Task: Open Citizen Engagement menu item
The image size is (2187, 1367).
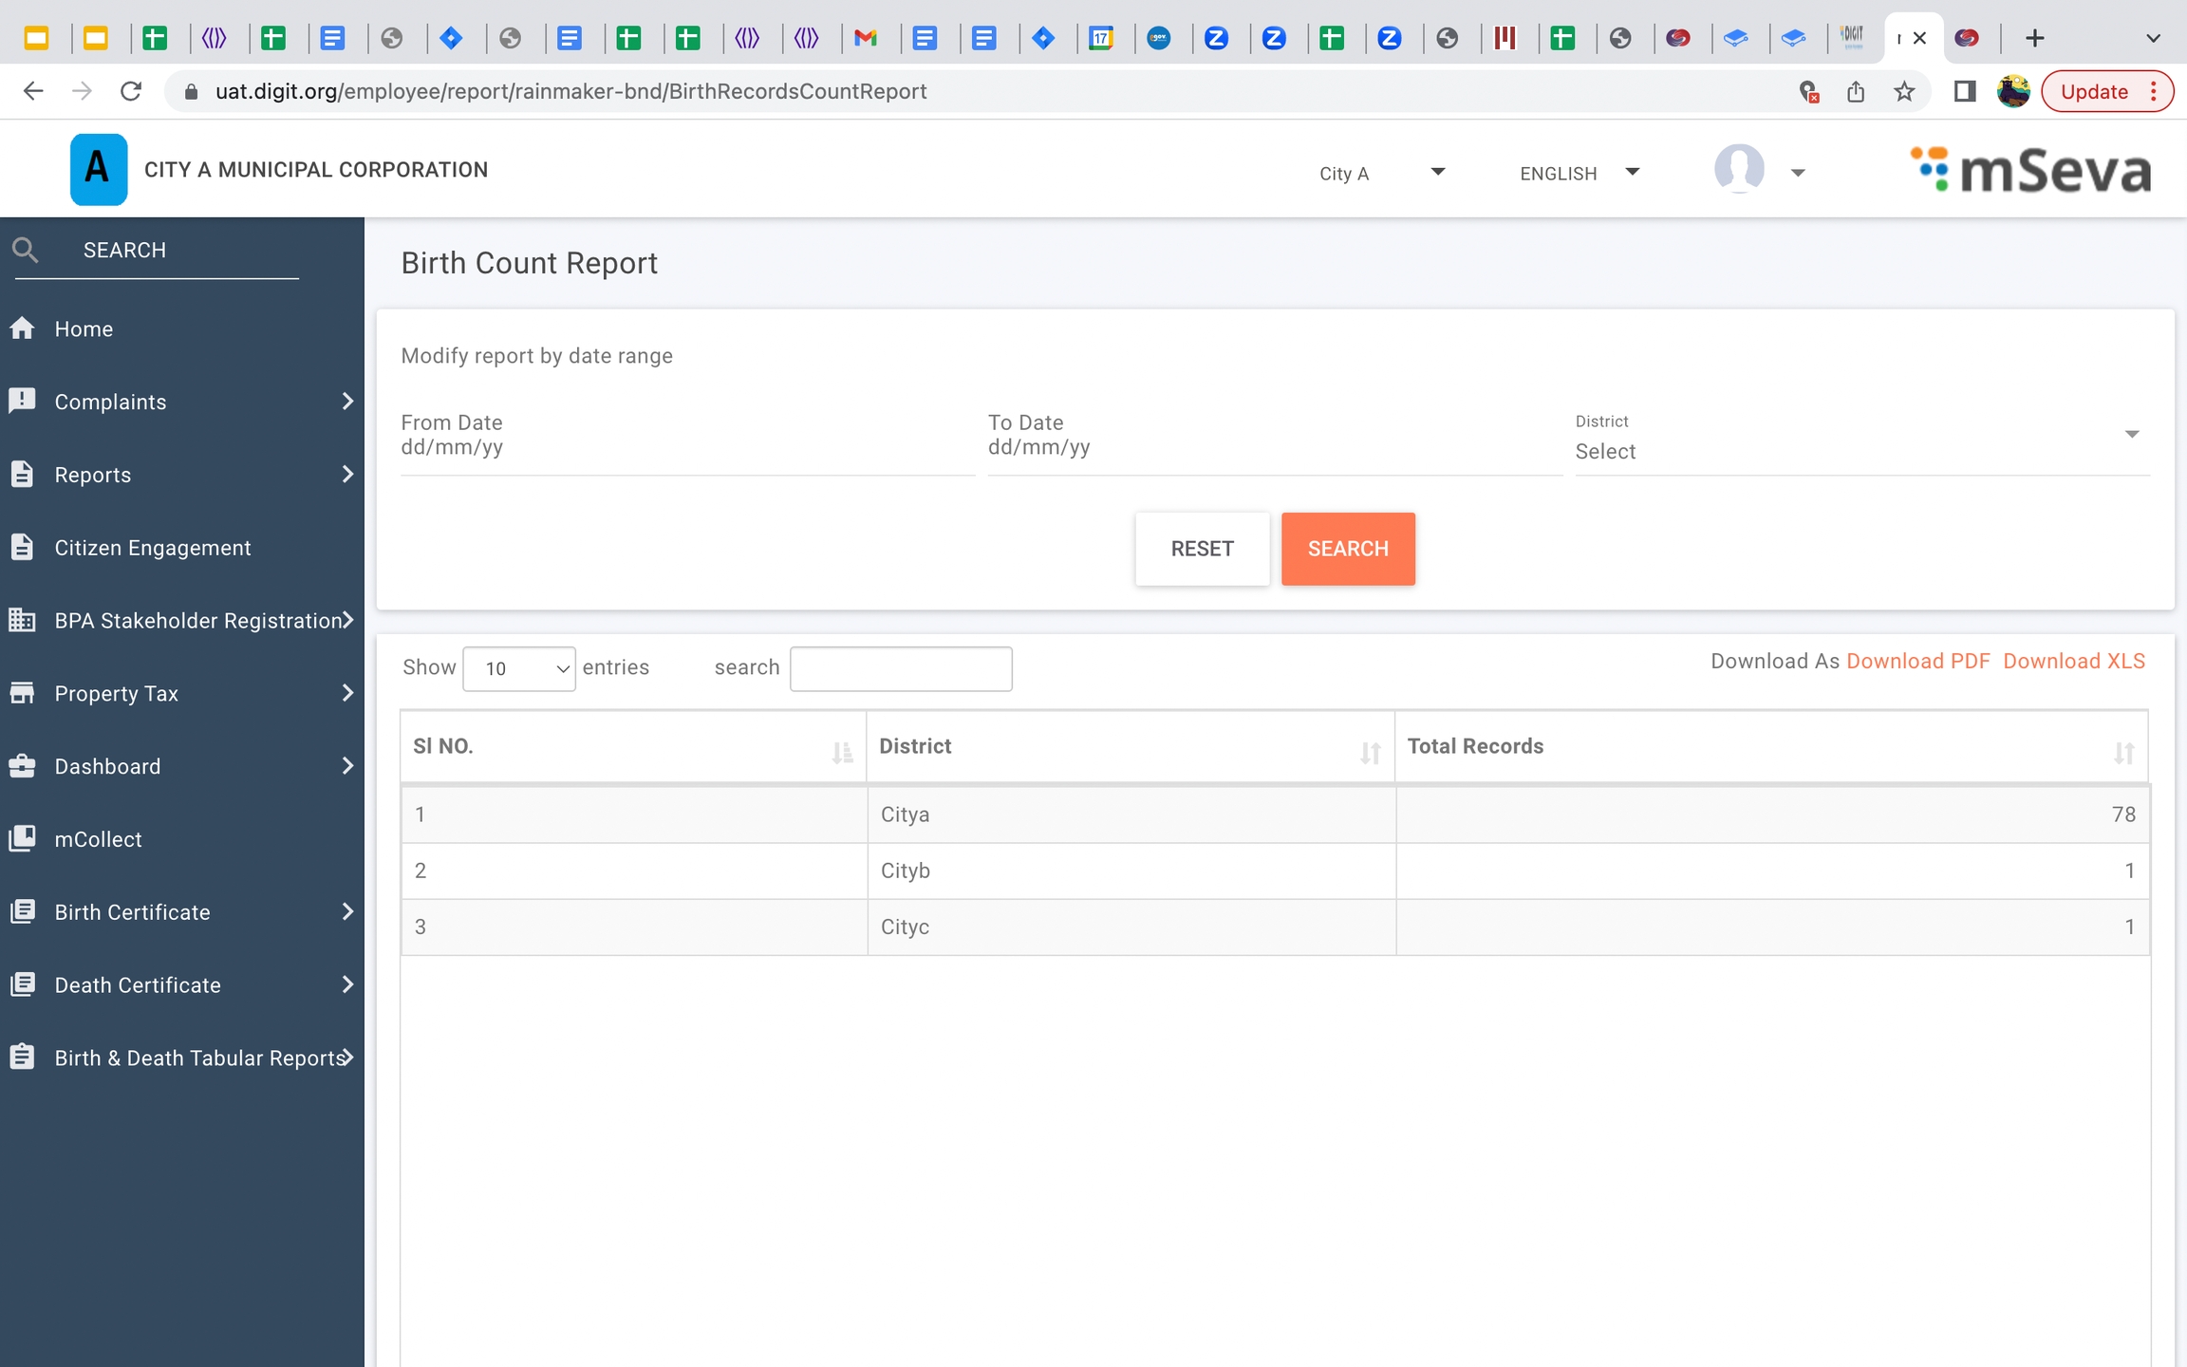Action: 152,548
